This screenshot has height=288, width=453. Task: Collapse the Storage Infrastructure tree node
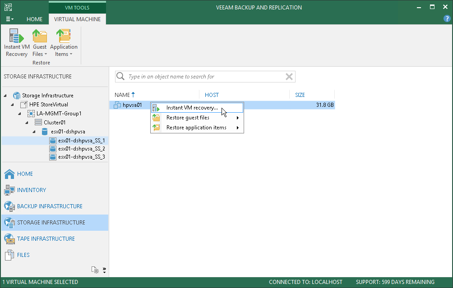coord(5,96)
